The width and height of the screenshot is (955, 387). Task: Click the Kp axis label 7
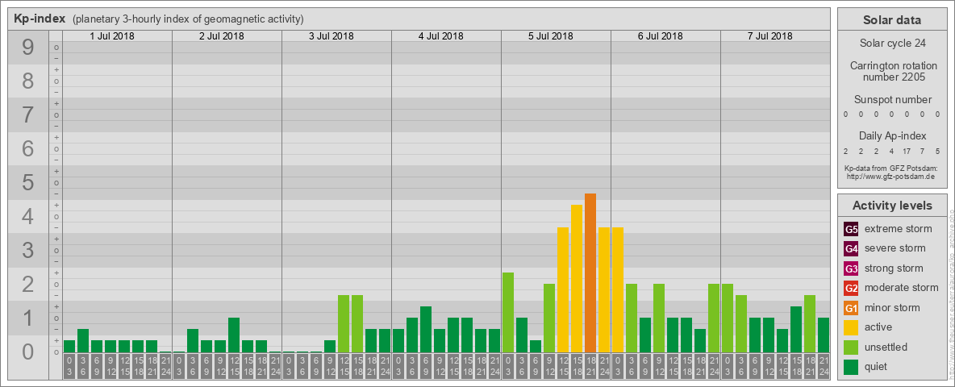click(28, 115)
